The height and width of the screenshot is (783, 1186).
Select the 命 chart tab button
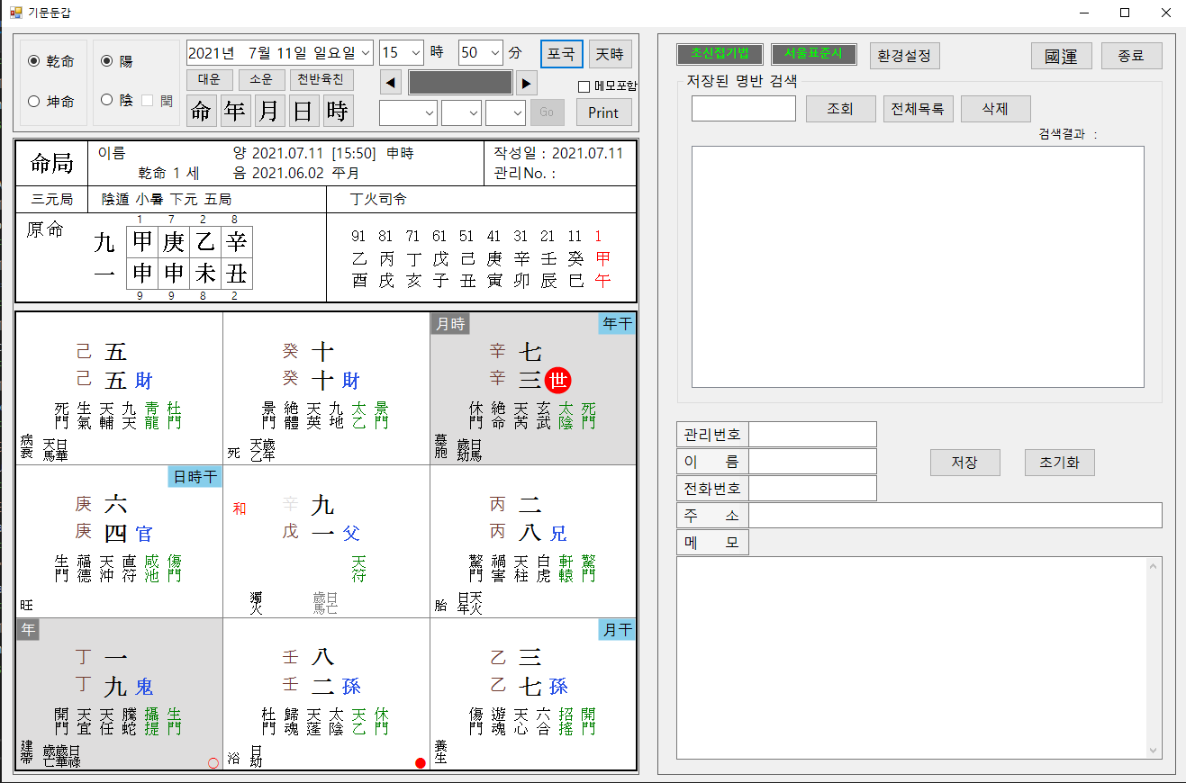(x=202, y=111)
